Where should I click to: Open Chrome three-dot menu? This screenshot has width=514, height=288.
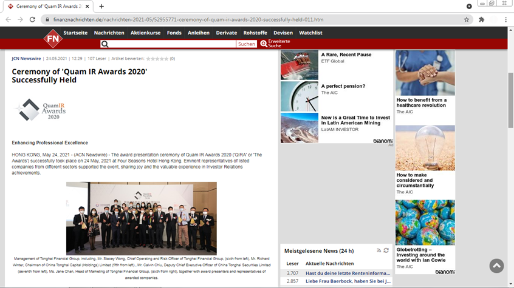pyautogui.click(x=506, y=19)
